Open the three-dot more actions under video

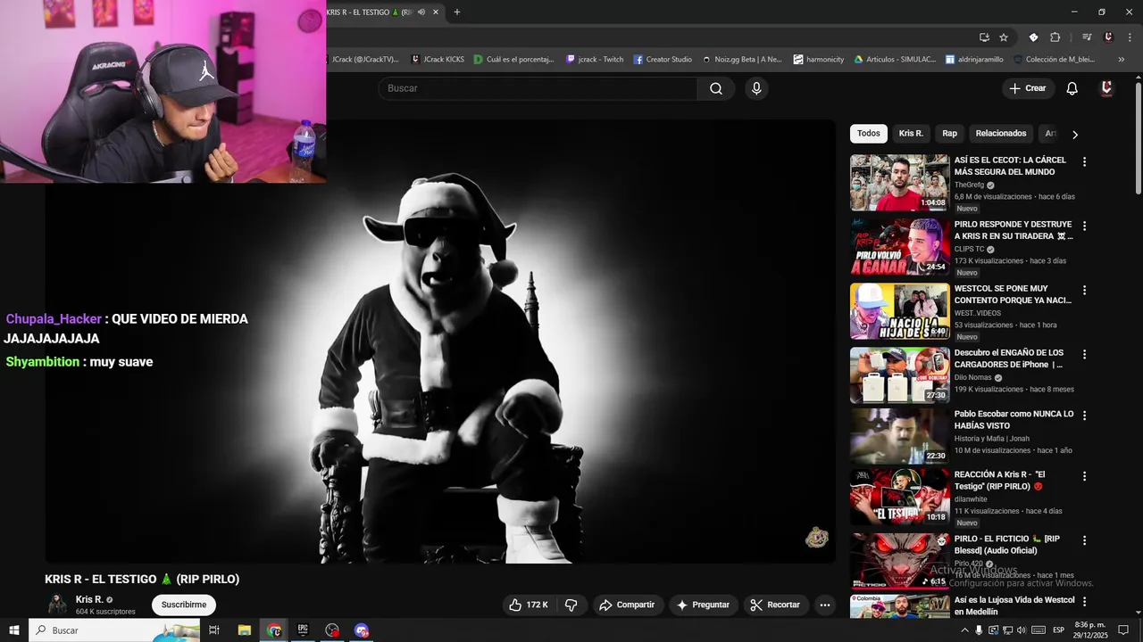[x=825, y=605]
